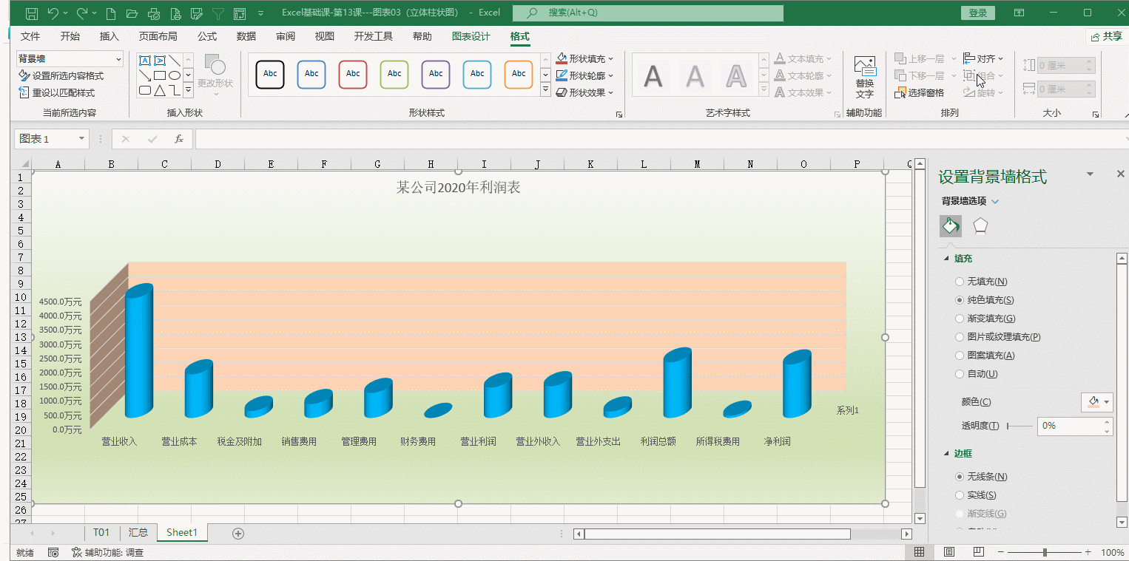This screenshot has width=1129, height=561.
Task: Click the transparency (透明度) slider
Action: click(x=1020, y=426)
